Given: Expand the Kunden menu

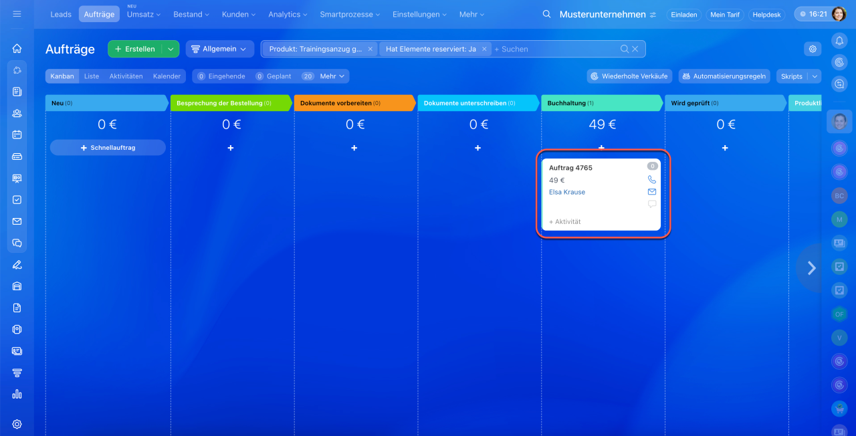Looking at the screenshot, I should [239, 14].
